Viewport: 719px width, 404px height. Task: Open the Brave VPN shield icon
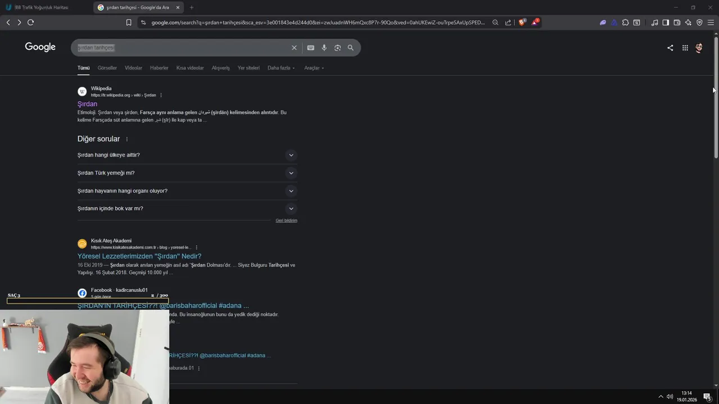point(699,22)
